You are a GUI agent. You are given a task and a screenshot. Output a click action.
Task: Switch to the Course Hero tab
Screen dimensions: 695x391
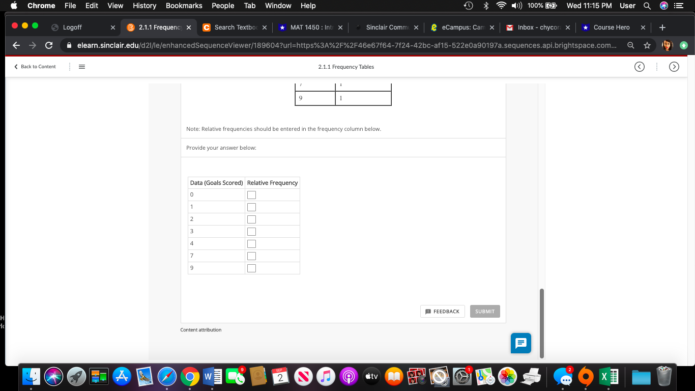(x=612, y=27)
